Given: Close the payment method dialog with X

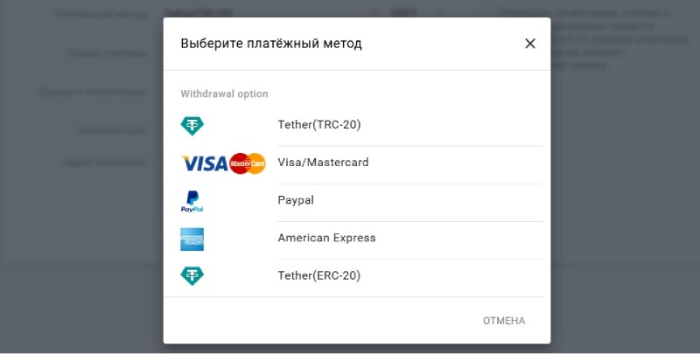Looking at the screenshot, I should 529,44.
